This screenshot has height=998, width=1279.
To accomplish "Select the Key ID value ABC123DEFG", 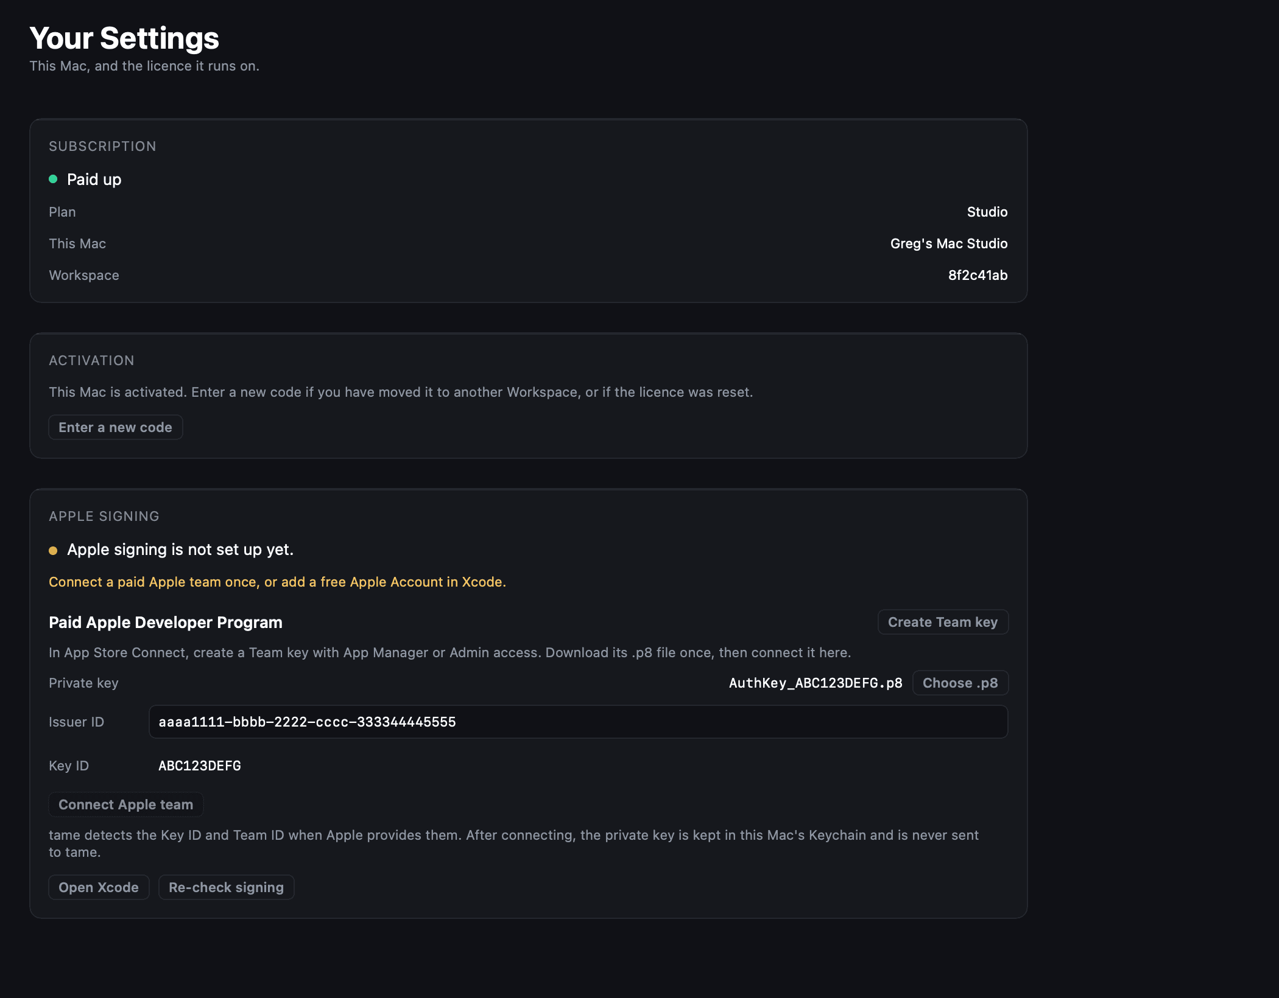I will 200,766.
